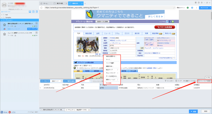Switch to the bottom tab 1. 最新注目競走馬ランキング
Viewport: 212px width, 114px height.
[x=52, y=110]
